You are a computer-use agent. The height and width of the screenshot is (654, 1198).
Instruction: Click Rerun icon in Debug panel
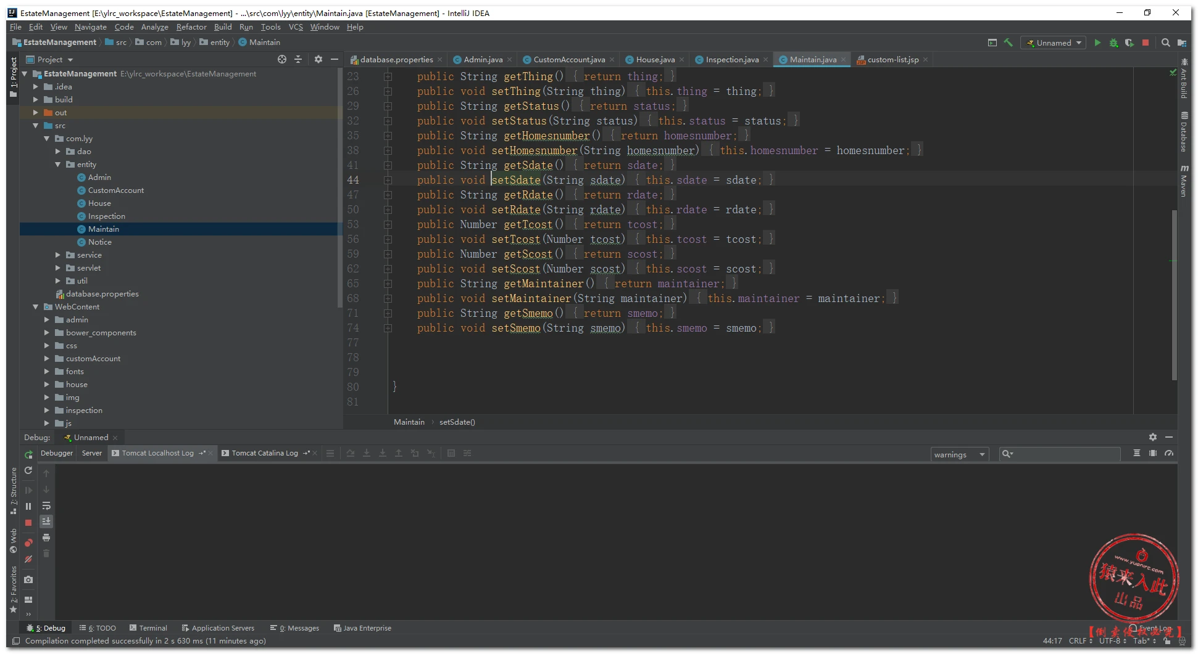click(28, 454)
